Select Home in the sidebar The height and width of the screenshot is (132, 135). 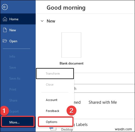coord(18,19)
